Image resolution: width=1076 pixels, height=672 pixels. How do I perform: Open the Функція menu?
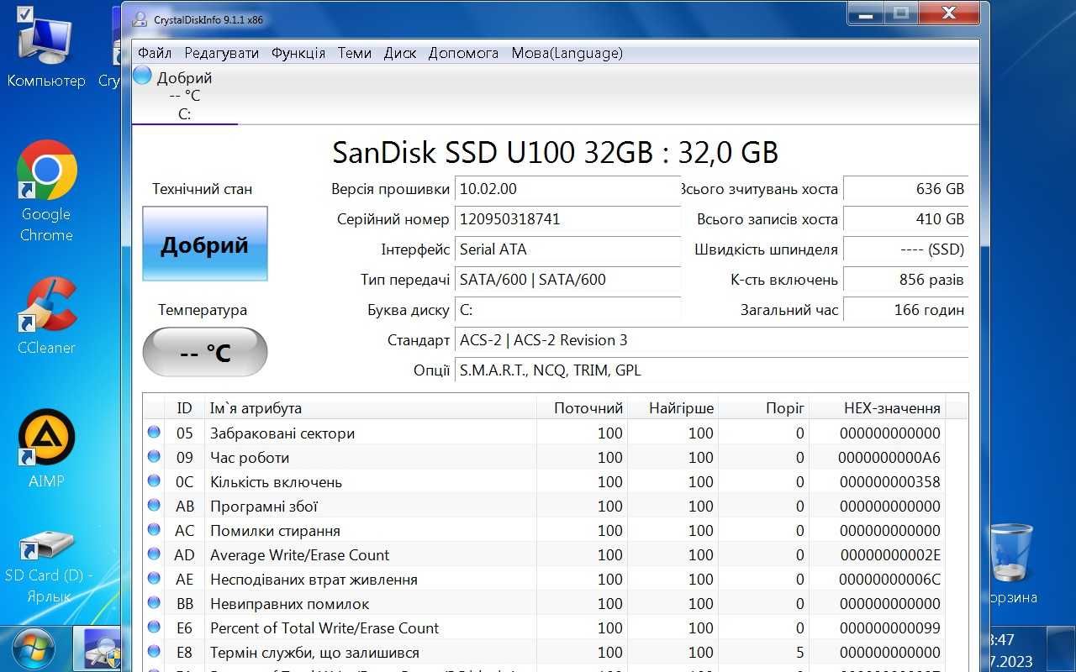pos(298,53)
